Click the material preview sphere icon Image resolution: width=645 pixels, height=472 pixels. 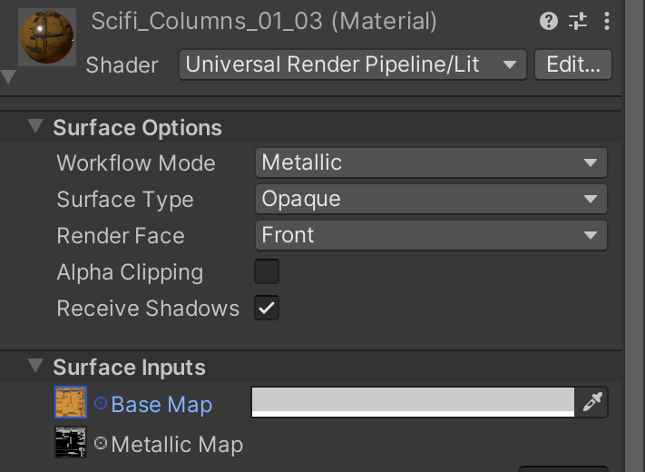47,38
